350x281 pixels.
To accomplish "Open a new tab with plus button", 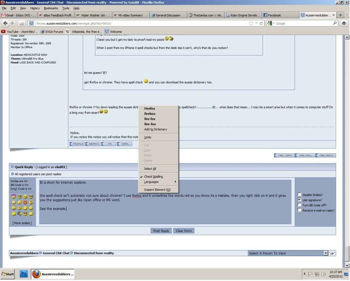I will pos(340,15).
